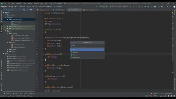Toggle tool window bars with corner icon
This screenshot has height=99, width=176.
[x=1, y=96]
